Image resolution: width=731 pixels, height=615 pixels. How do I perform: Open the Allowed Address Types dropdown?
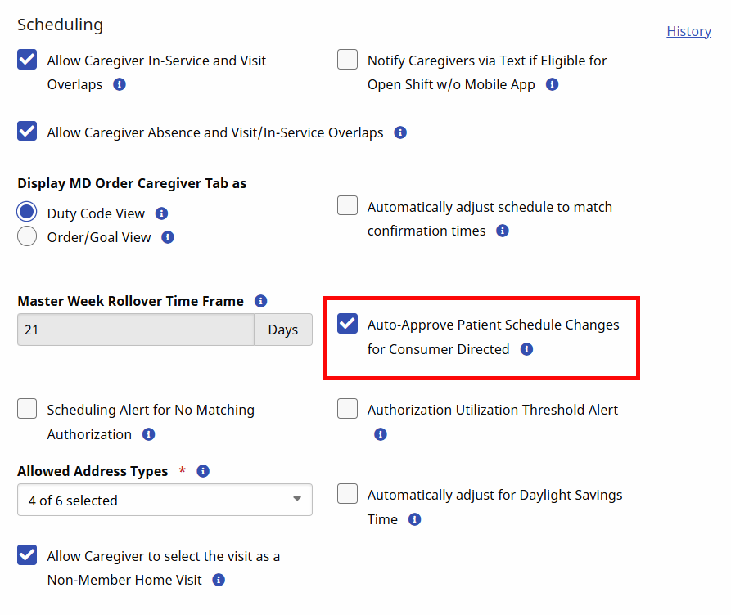coord(165,501)
